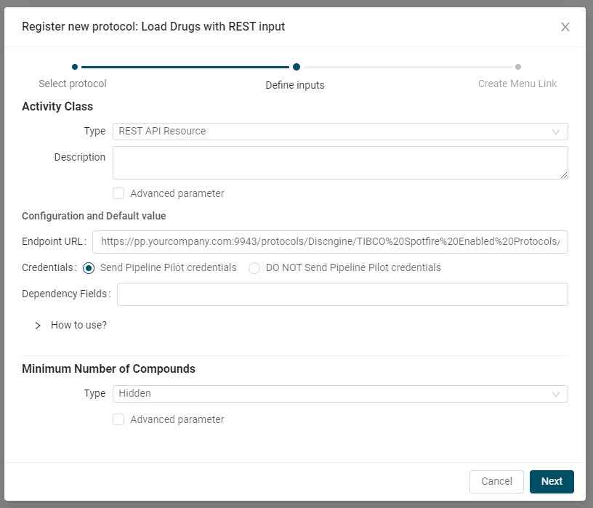Close the Register new protocol dialog
The height and width of the screenshot is (508, 593).
tap(565, 27)
